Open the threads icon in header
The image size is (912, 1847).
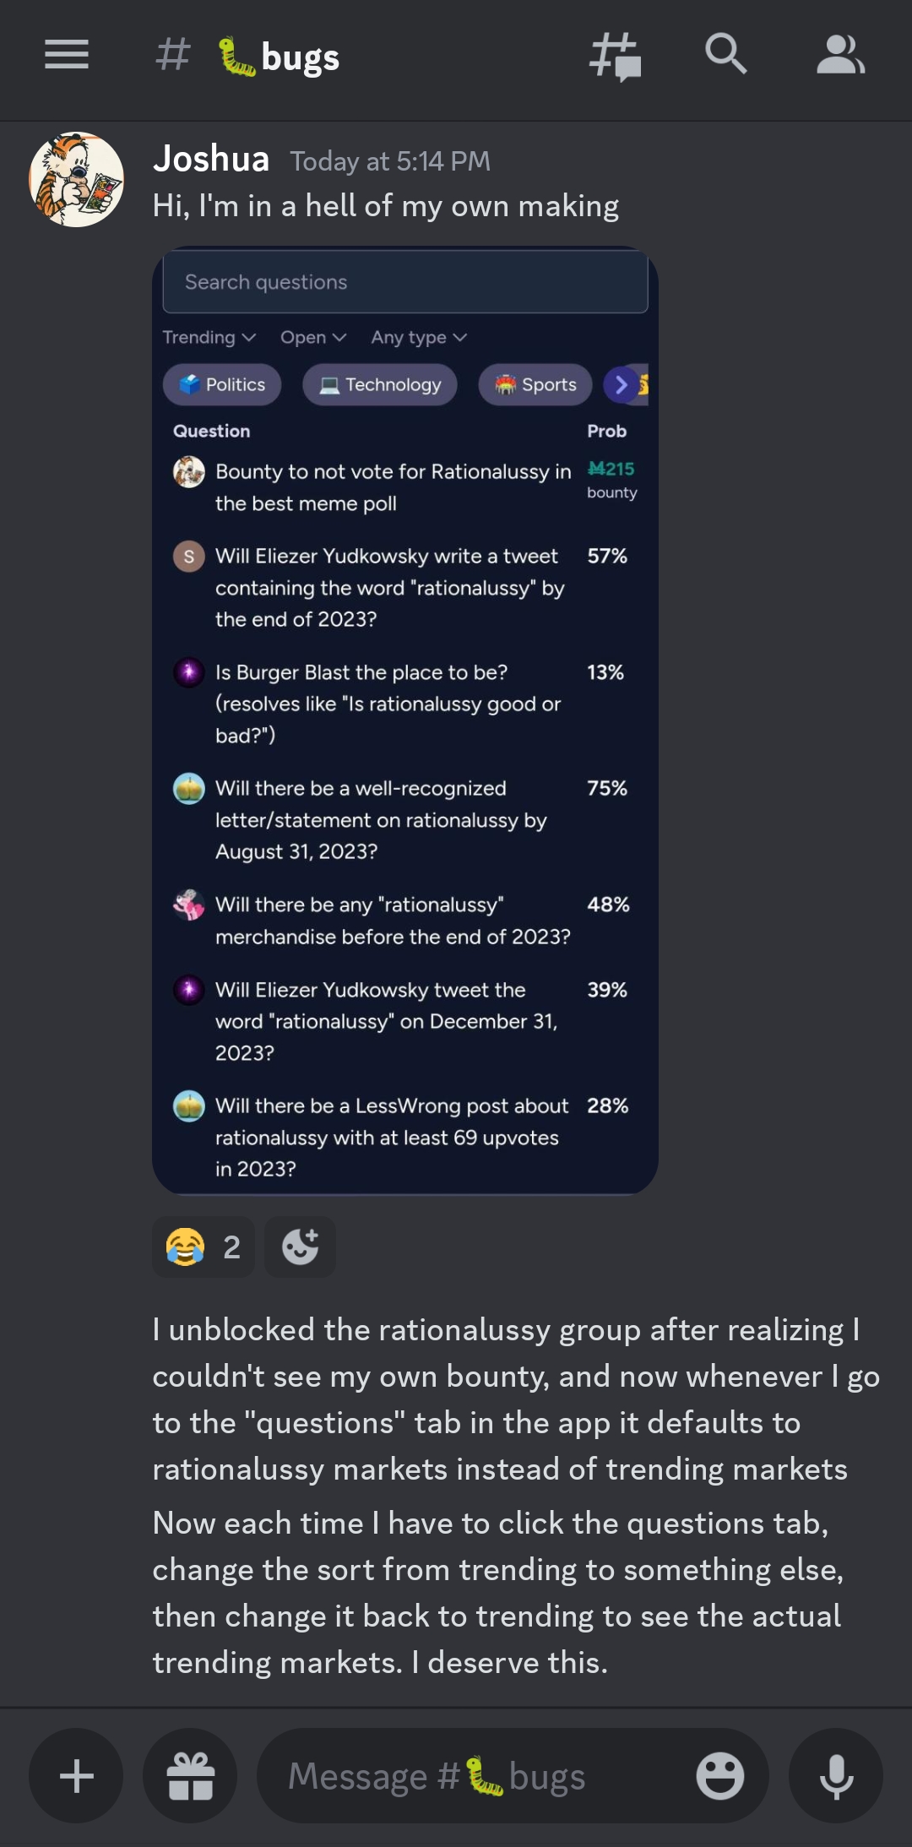click(616, 56)
